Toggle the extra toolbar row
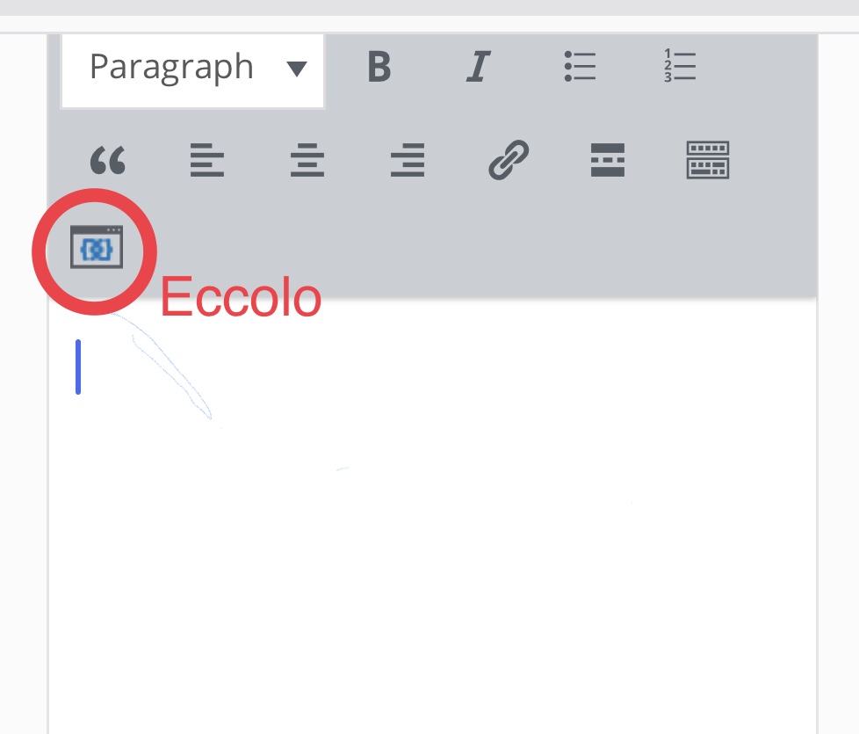Image resolution: width=859 pixels, height=734 pixels. 708,160
